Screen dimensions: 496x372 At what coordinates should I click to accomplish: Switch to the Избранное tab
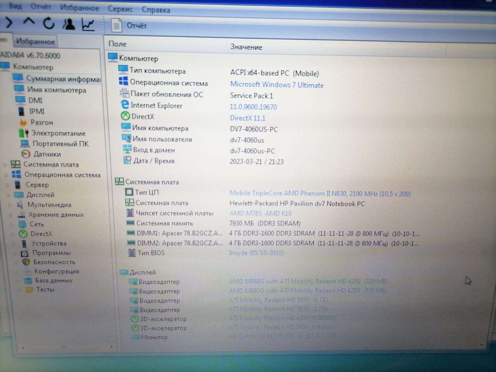(x=35, y=41)
